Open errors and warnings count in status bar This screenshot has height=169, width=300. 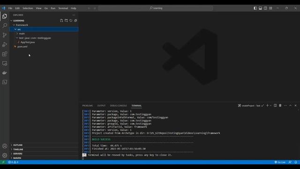click(13, 162)
